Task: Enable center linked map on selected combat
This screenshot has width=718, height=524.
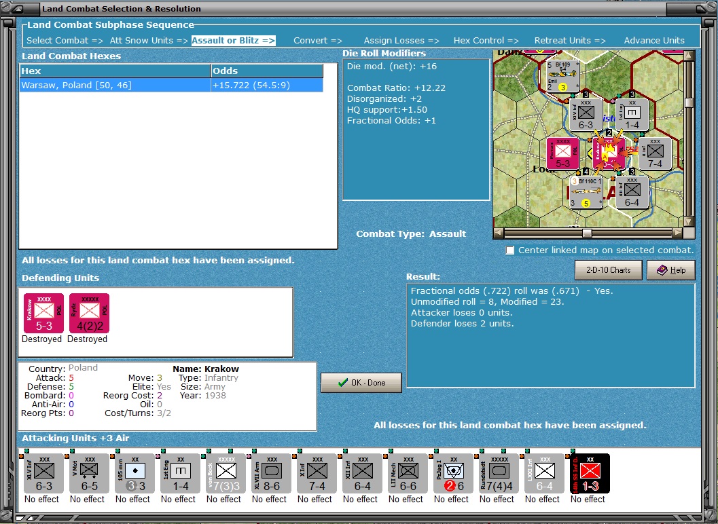Action: [x=509, y=250]
